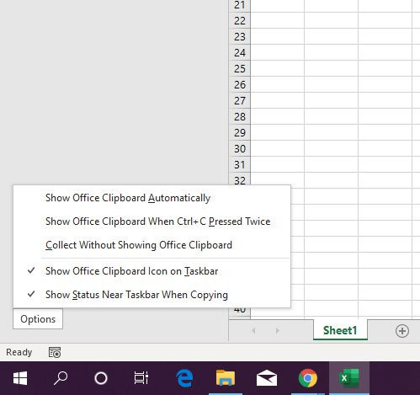Select row 21 header
420x395 pixels.
point(240,5)
